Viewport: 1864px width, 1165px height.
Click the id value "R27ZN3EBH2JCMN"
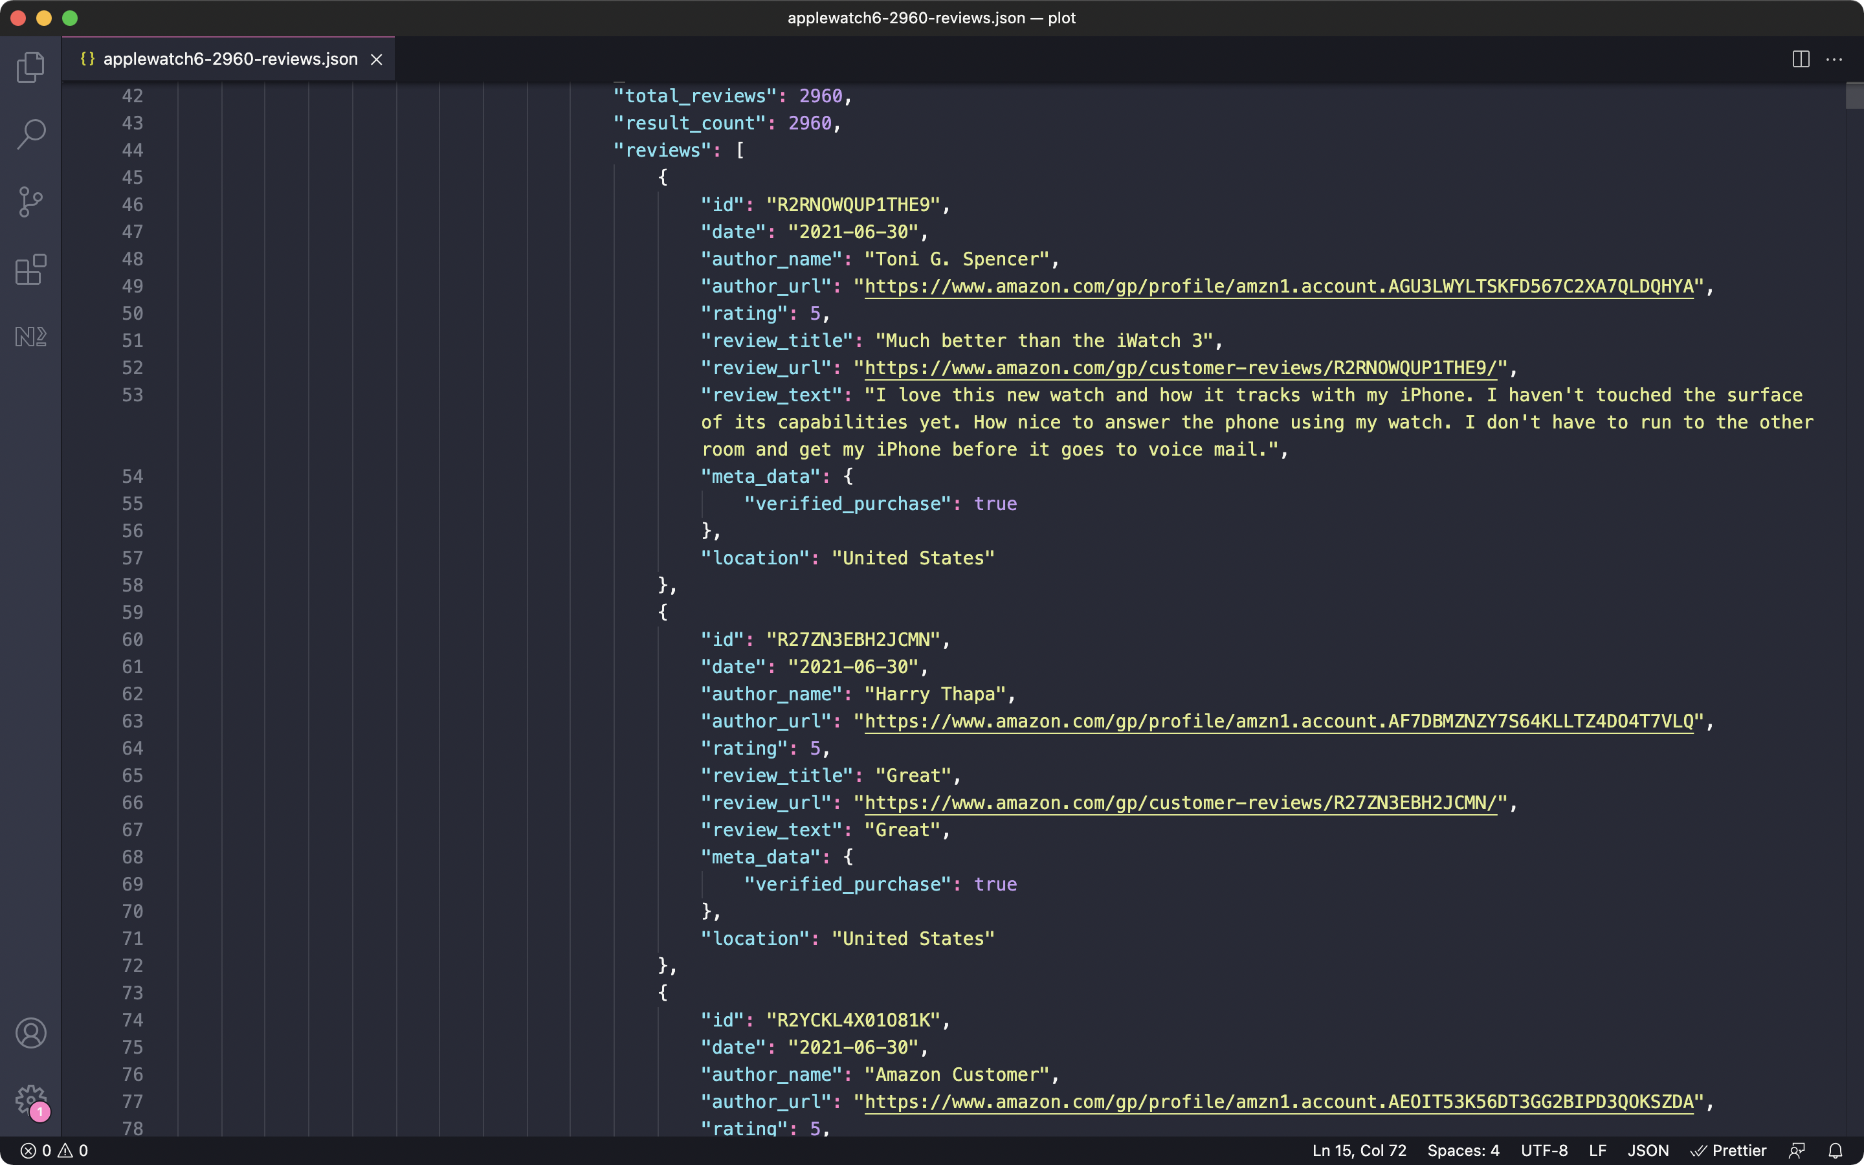[x=854, y=639]
